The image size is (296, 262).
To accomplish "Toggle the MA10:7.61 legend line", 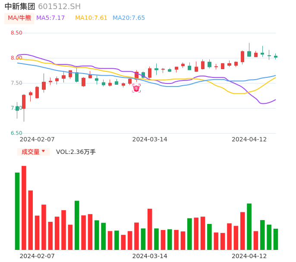I will (x=91, y=18).
